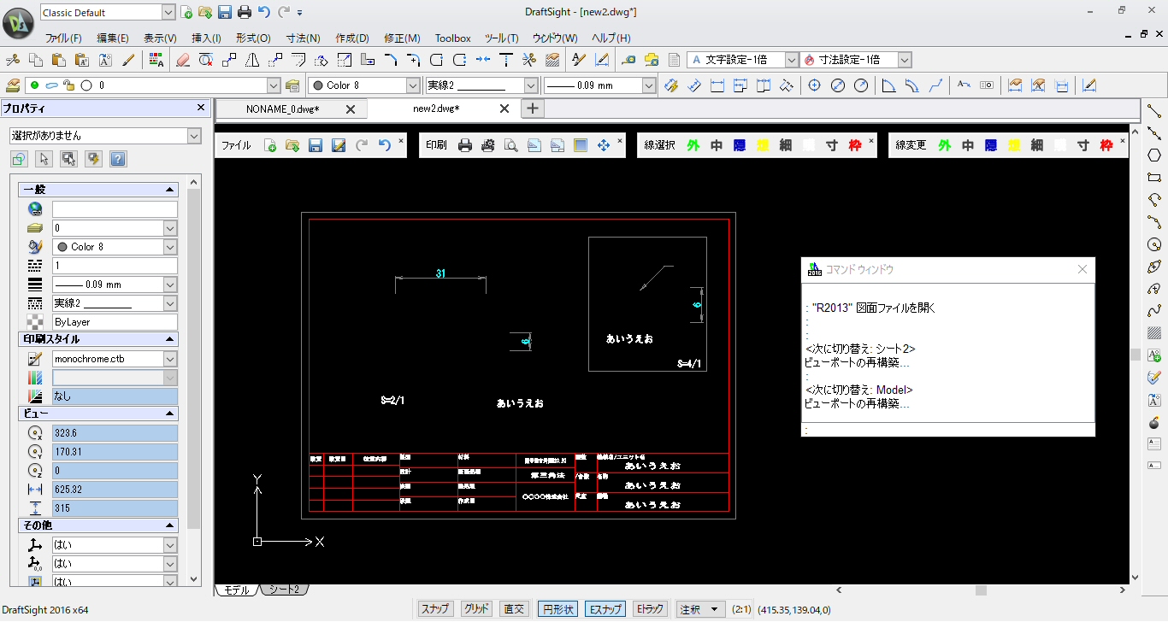Select the Hatch tool in right toolbar

[x=1154, y=333]
